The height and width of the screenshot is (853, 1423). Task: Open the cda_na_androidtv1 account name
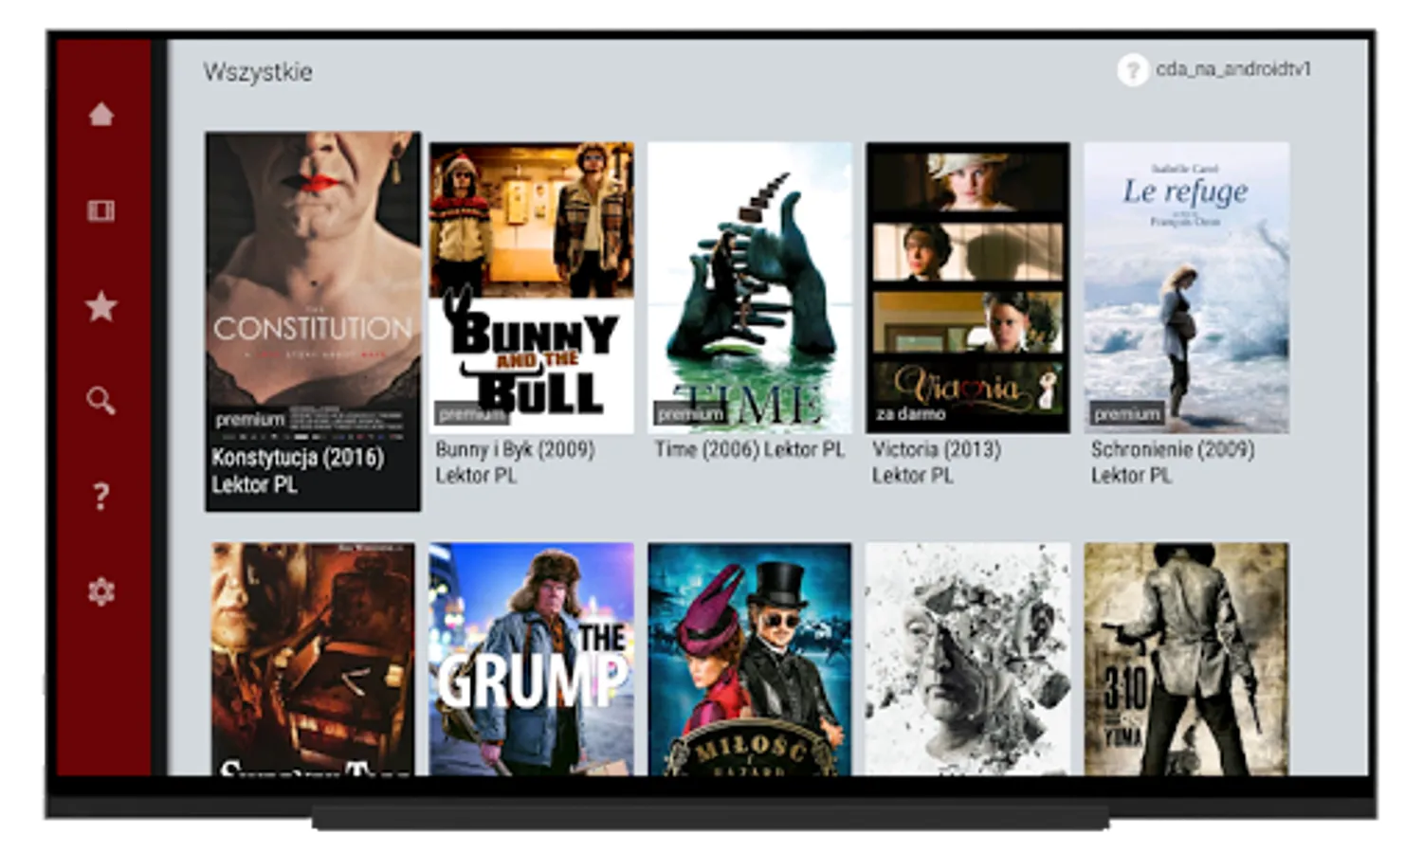(x=1233, y=69)
